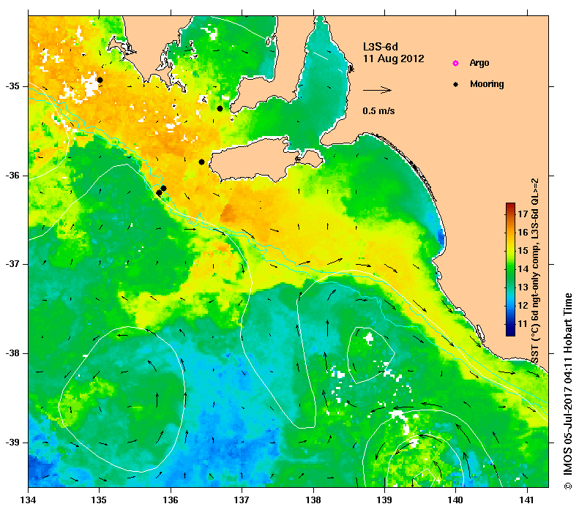
Task: Select the mooring marker near 135°E, 35°S
Action: [x=100, y=80]
